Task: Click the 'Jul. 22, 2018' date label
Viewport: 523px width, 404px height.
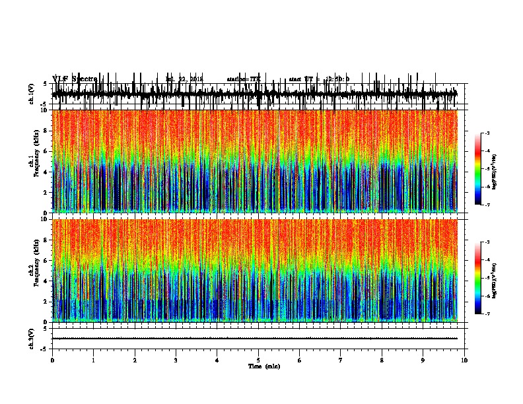Action: [x=184, y=79]
